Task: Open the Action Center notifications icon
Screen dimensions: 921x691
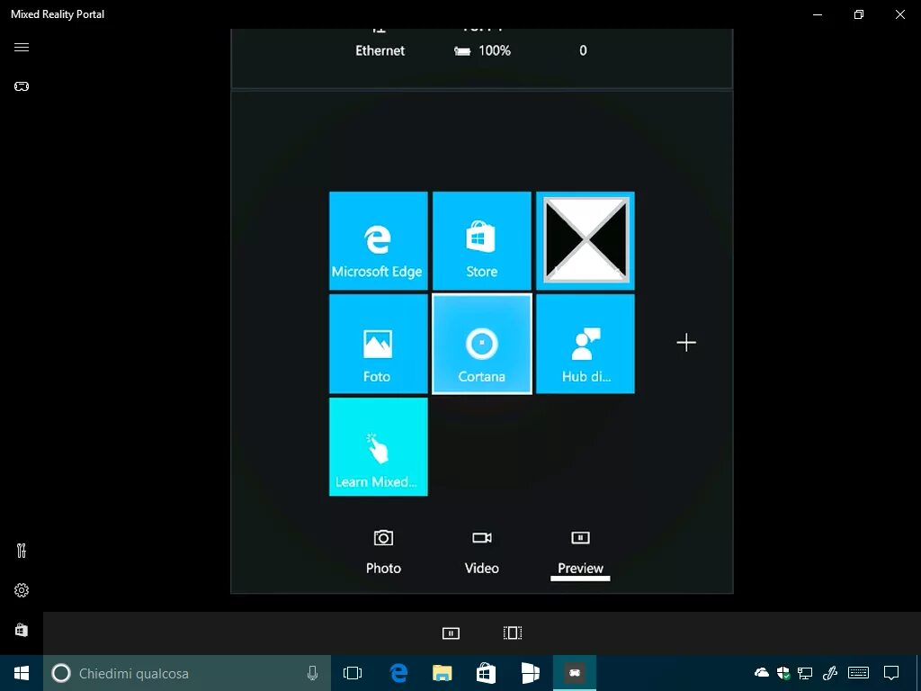Action: coord(891,673)
